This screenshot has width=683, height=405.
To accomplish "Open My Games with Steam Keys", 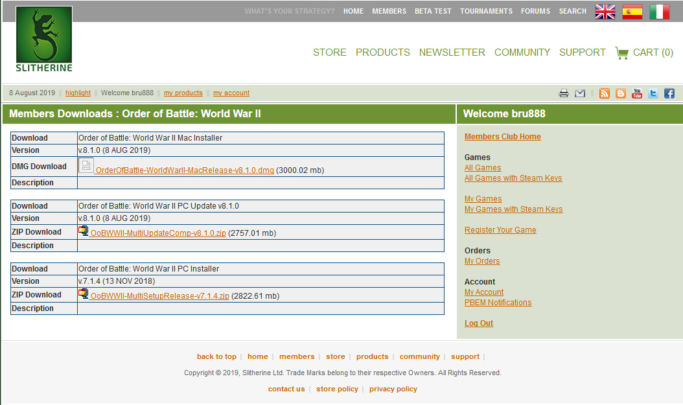I will (513, 209).
